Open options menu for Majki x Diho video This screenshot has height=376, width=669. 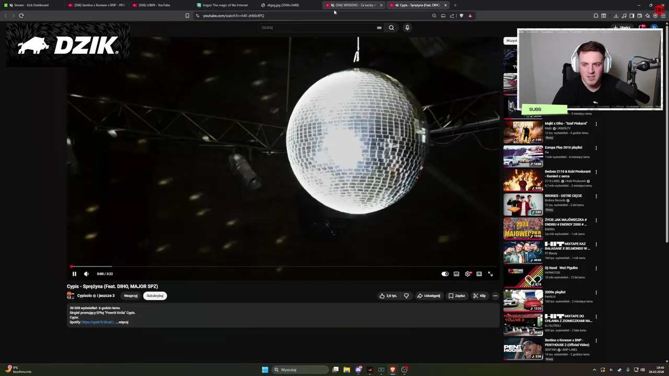596,124
